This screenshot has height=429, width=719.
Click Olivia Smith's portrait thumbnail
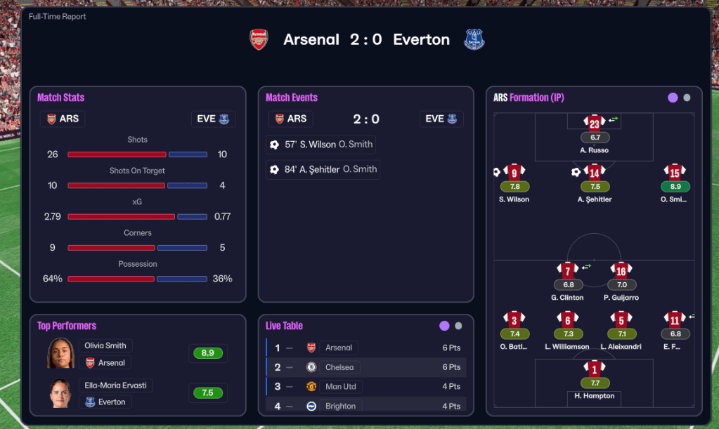pyautogui.click(x=60, y=353)
